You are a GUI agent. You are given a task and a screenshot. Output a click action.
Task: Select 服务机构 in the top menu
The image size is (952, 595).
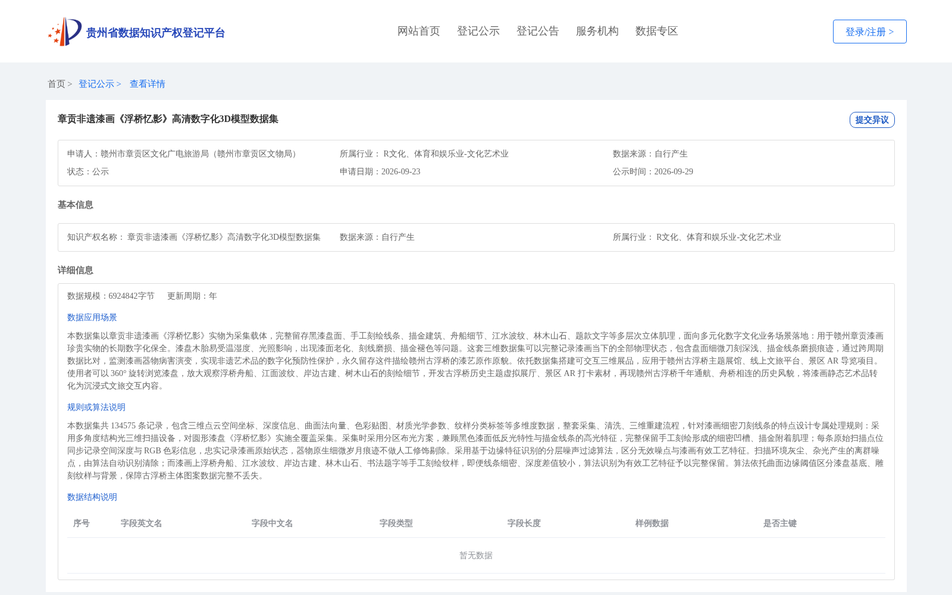pyautogui.click(x=597, y=31)
